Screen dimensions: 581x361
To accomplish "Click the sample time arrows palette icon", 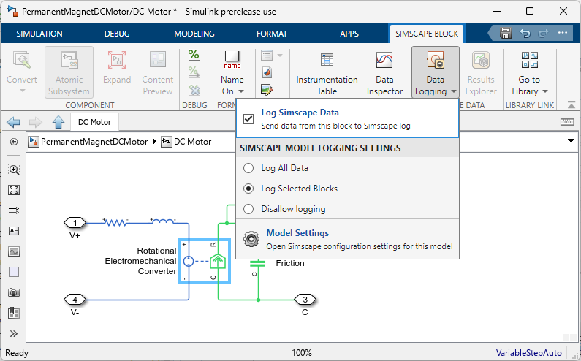I will click(x=14, y=210).
